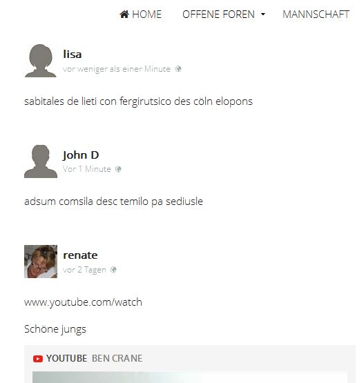The image size is (364, 383).
Task: Click John D's grey avatar silhouette
Action: coord(41,161)
